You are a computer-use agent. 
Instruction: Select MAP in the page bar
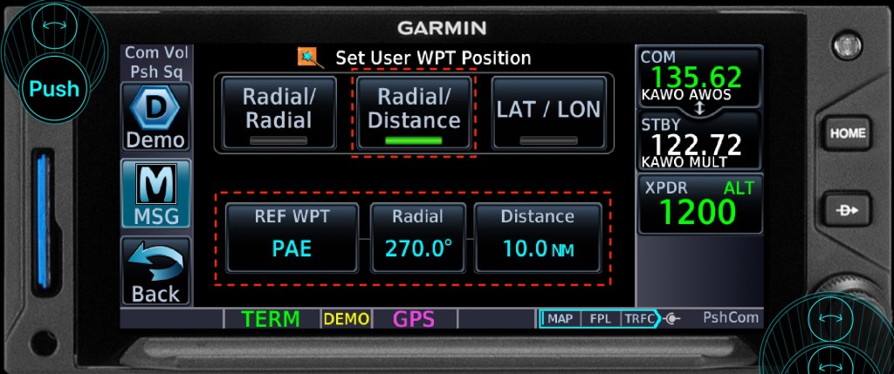[x=560, y=318]
